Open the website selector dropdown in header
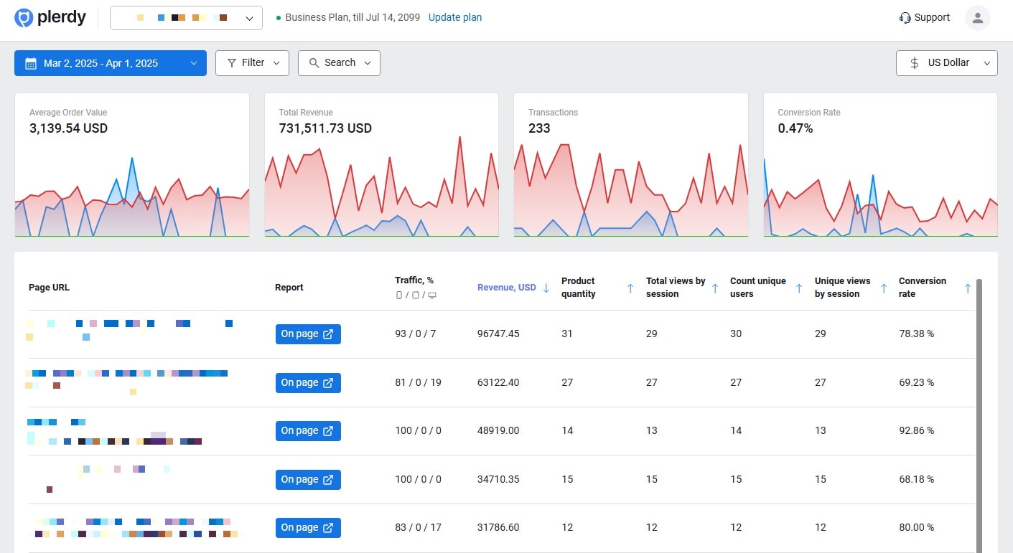1013x553 pixels. point(186,18)
